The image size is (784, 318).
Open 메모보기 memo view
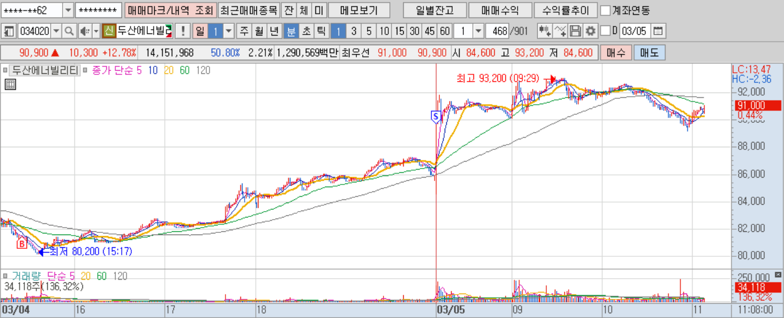[359, 10]
